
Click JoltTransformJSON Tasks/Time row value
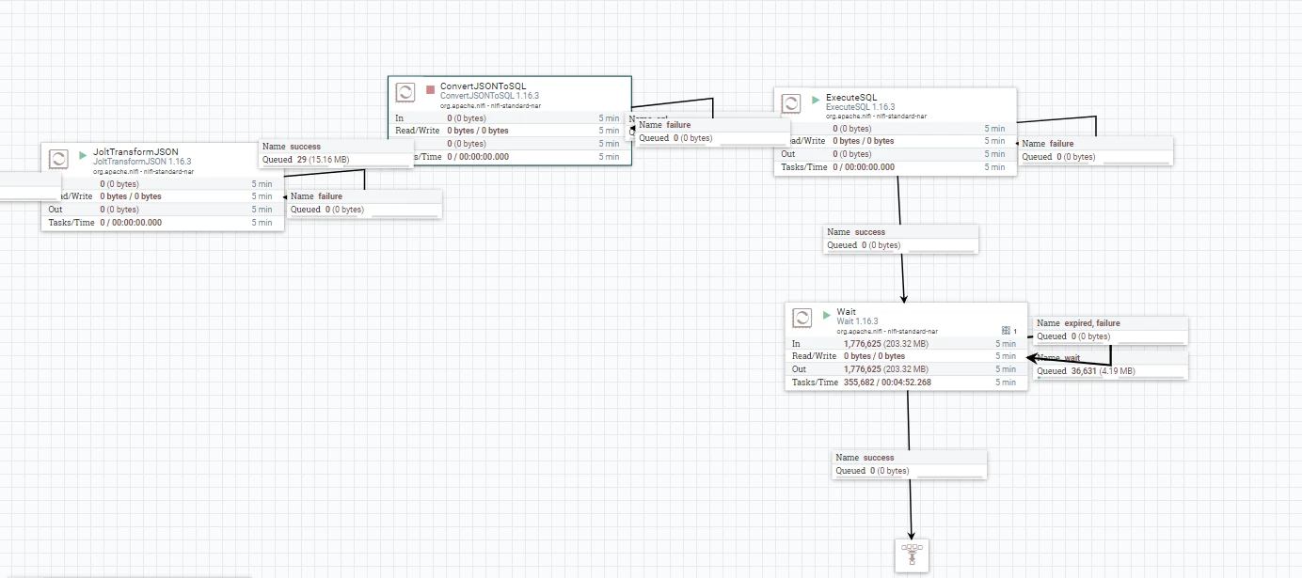(x=131, y=223)
